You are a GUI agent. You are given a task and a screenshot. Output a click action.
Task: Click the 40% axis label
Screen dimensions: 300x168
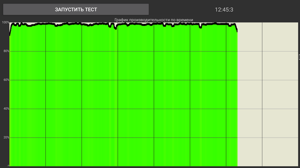[x=6, y=109]
